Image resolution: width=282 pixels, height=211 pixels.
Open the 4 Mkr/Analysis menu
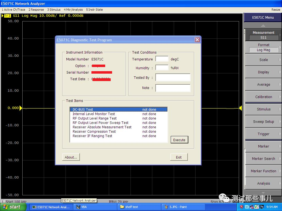pyautogui.click(x=73, y=10)
